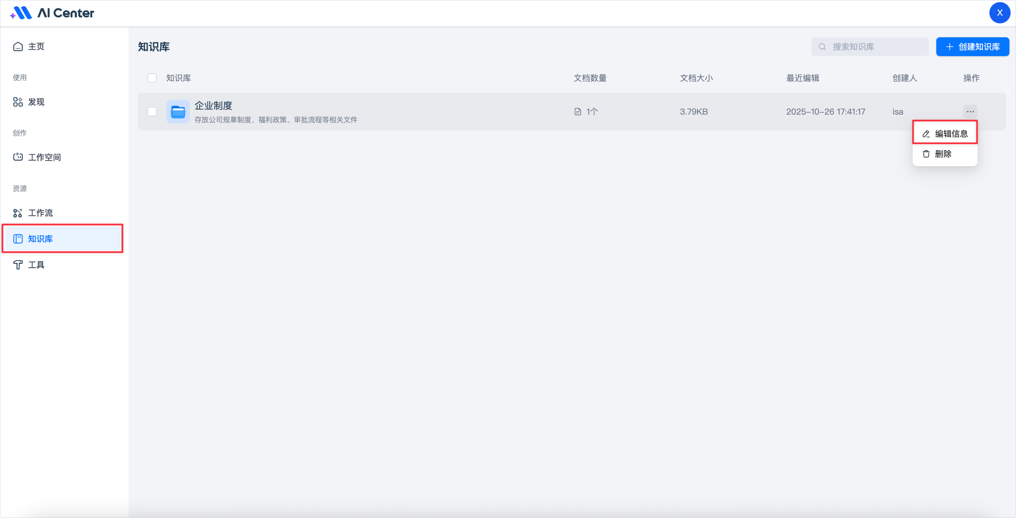This screenshot has width=1016, height=518.
Task: Click the AI Center logo icon
Action: 21,13
